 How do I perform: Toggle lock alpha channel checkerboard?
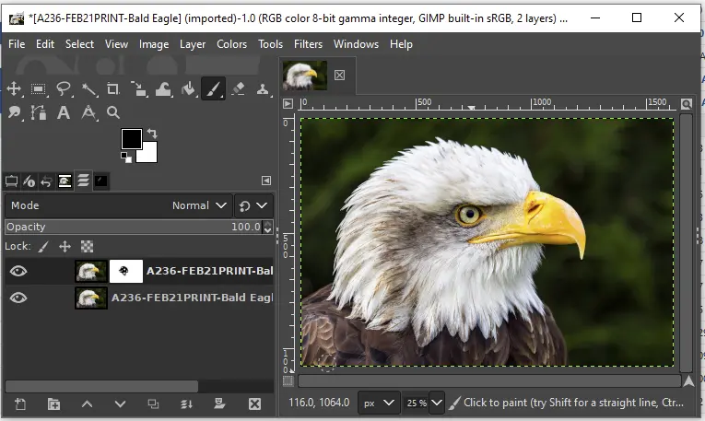pos(87,247)
